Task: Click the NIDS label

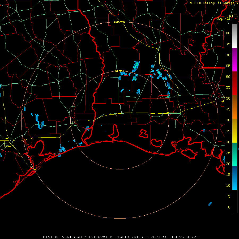Action: click(233, 16)
